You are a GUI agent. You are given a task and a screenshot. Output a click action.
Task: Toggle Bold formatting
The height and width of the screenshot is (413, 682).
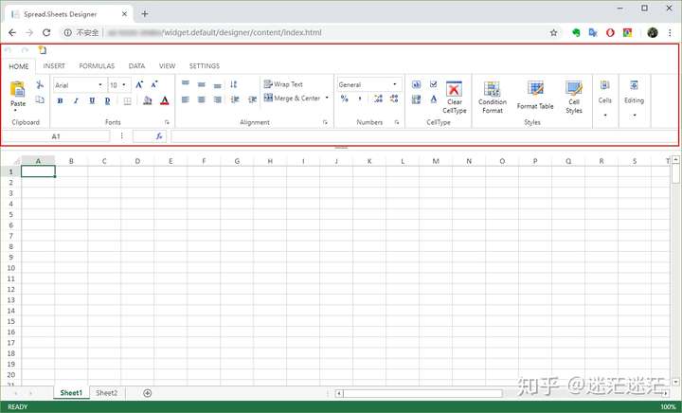coord(60,100)
